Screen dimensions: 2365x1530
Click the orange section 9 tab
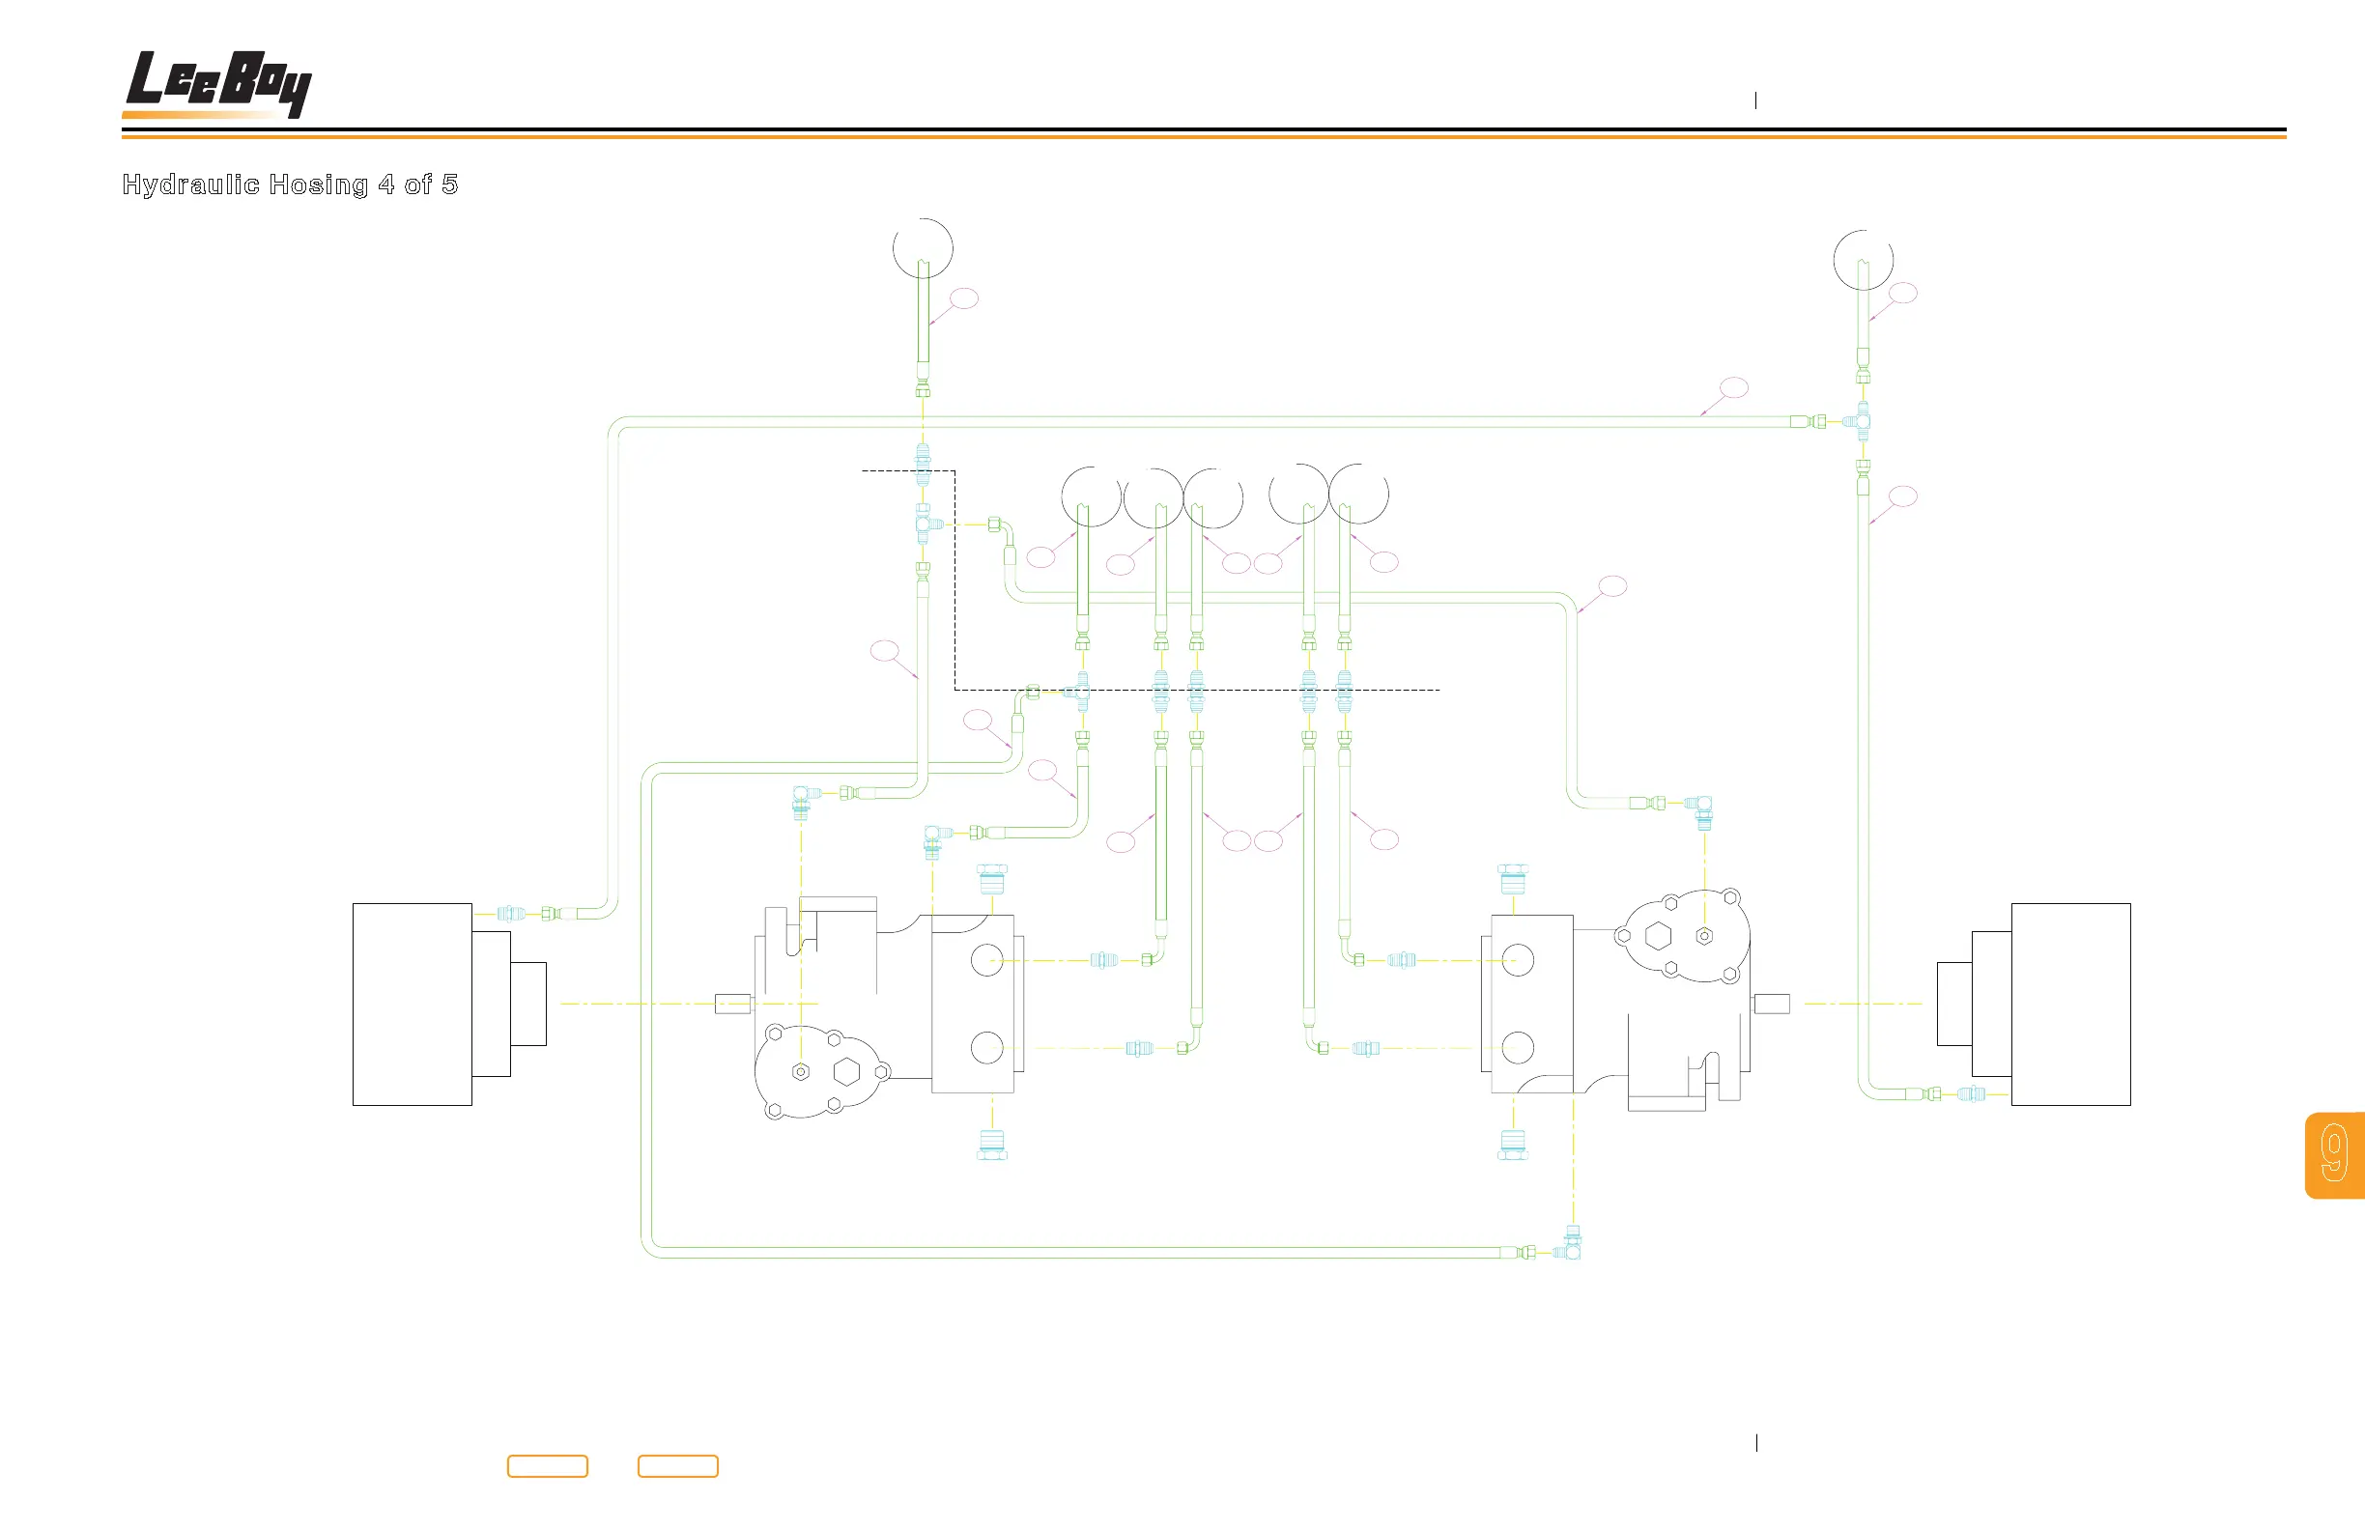(2333, 1154)
